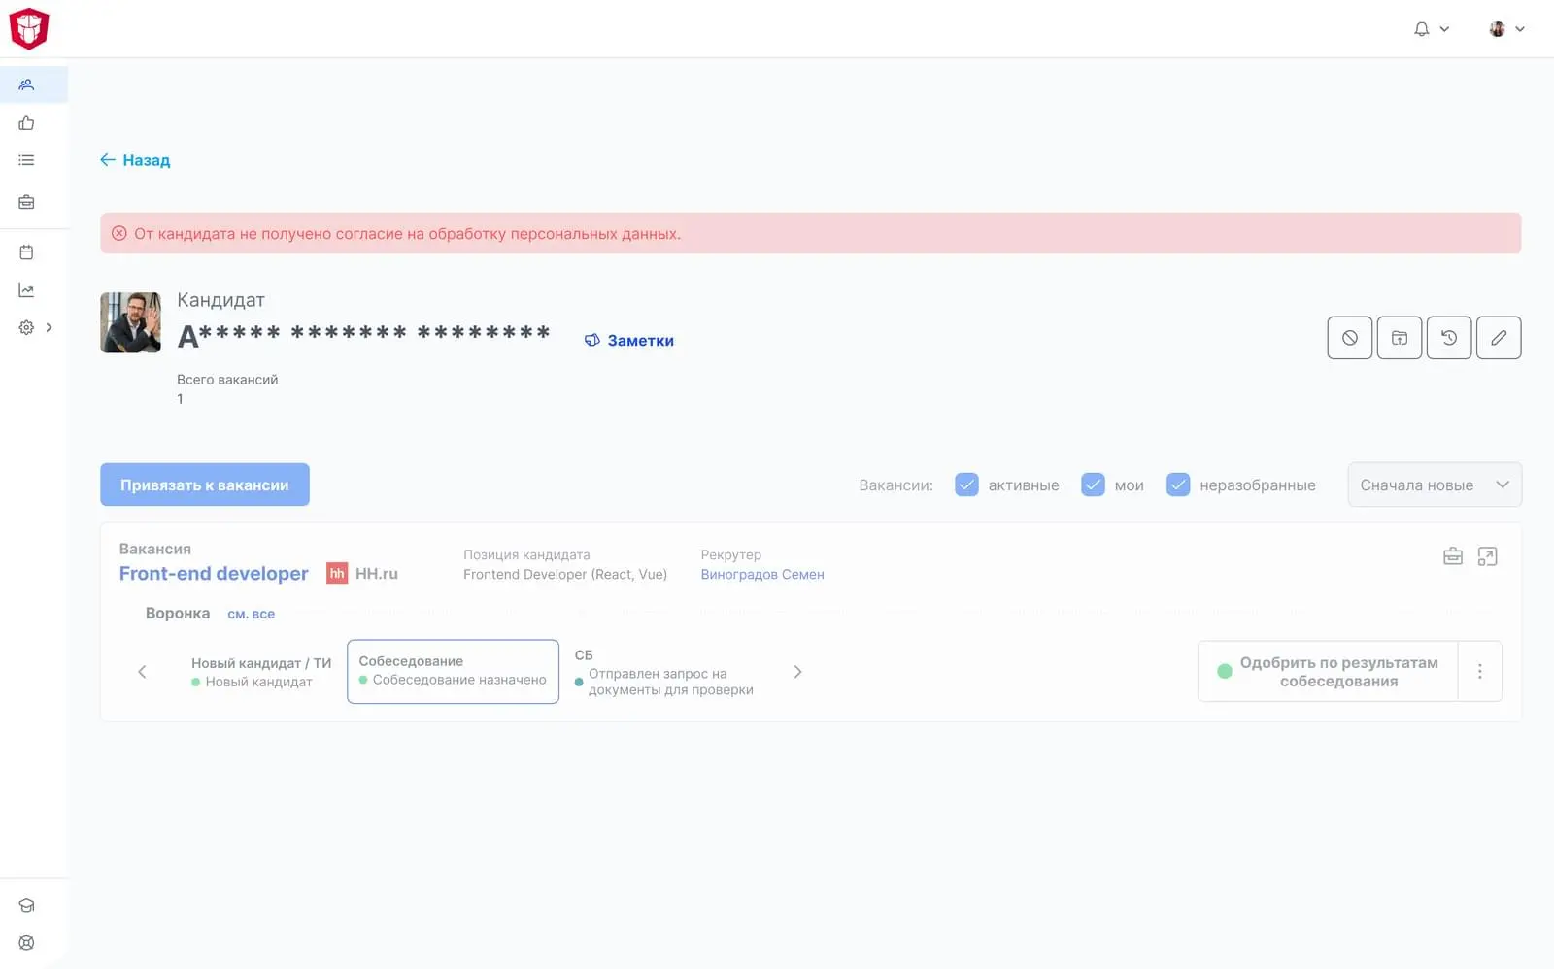Click the open-in-new-window icon on vacancy card
The height and width of the screenshot is (969, 1554).
(1486, 556)
